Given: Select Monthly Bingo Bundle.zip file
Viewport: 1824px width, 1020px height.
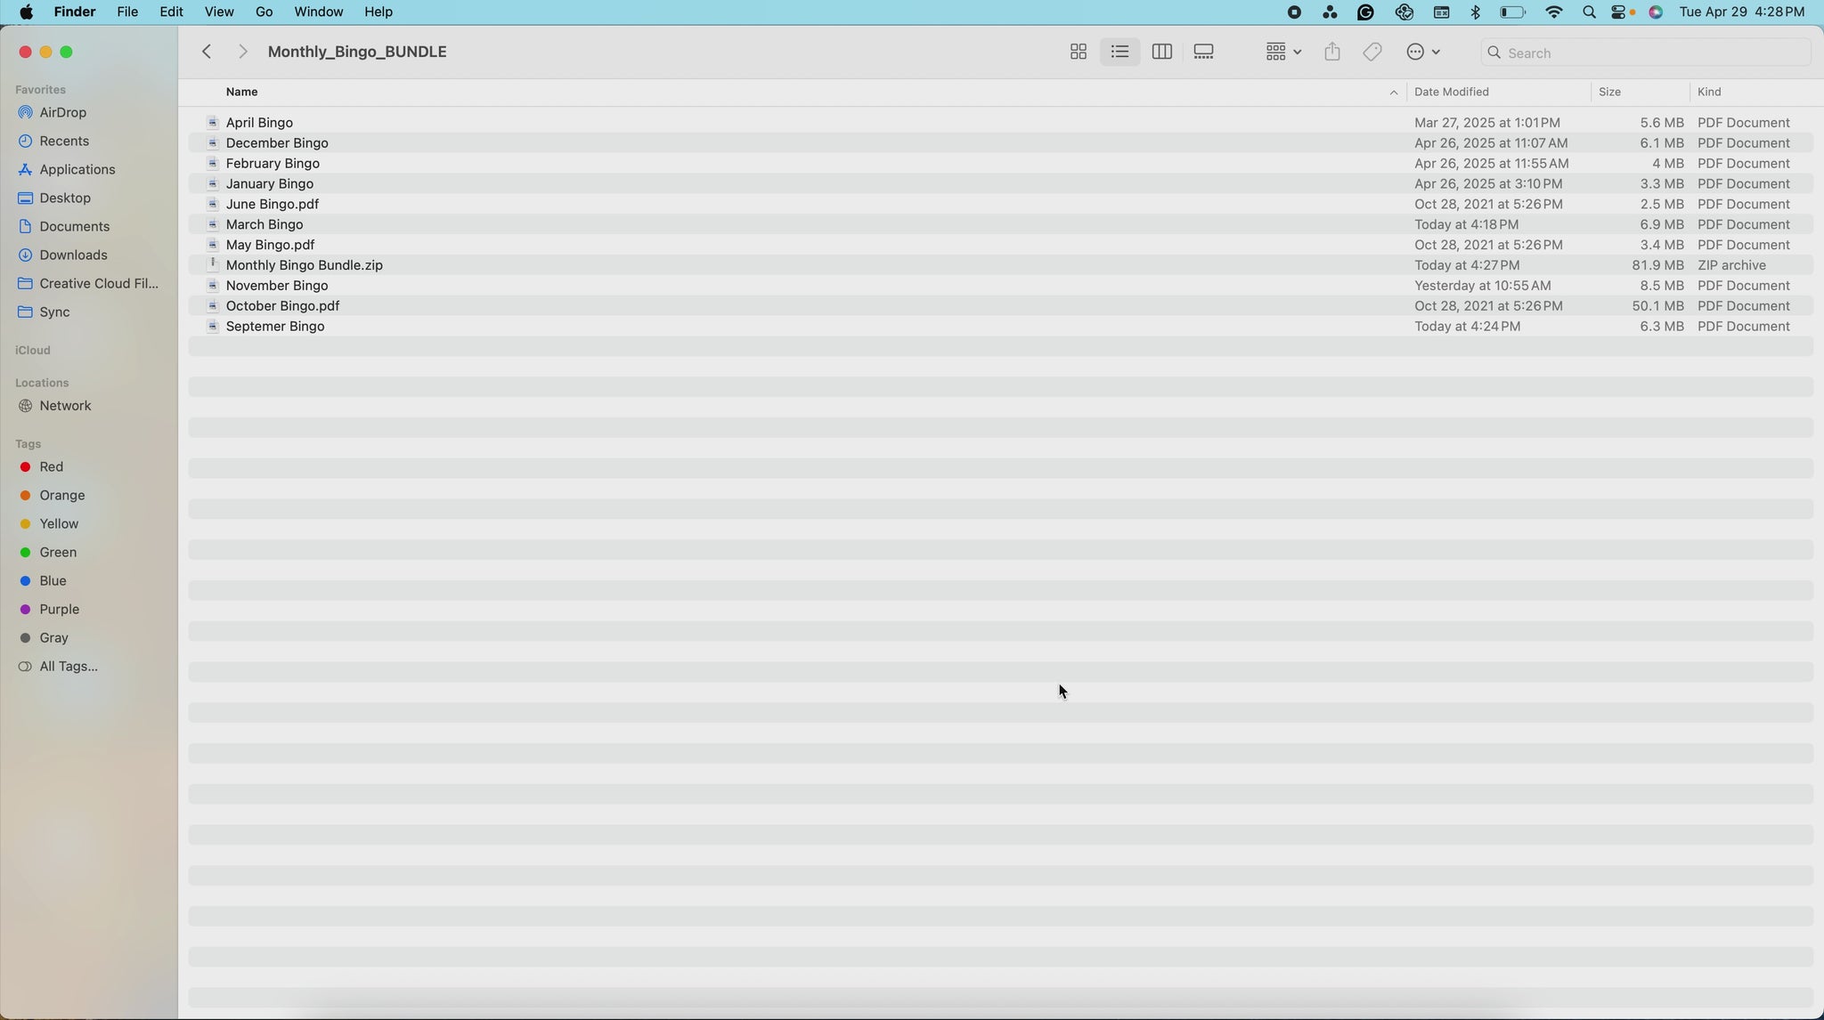Looking at the screenshot, I should 304,265.
